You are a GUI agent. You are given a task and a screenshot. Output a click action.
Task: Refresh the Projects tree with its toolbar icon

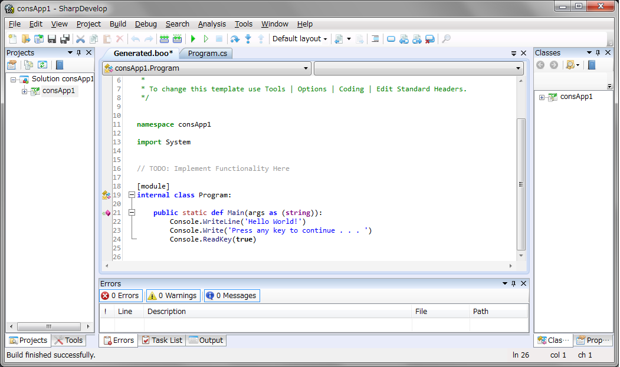tap(41, 64)
